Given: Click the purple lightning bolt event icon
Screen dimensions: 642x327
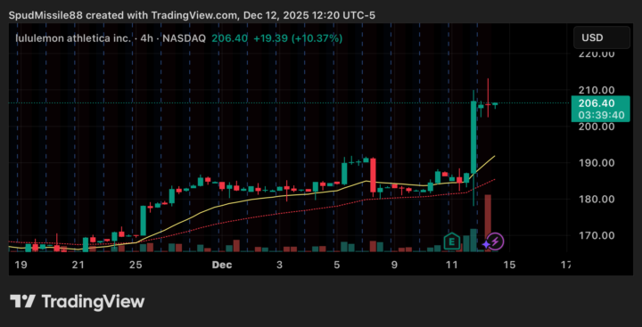Looking at the screenshot, I should pyautogui.click(x=496, y=241).
